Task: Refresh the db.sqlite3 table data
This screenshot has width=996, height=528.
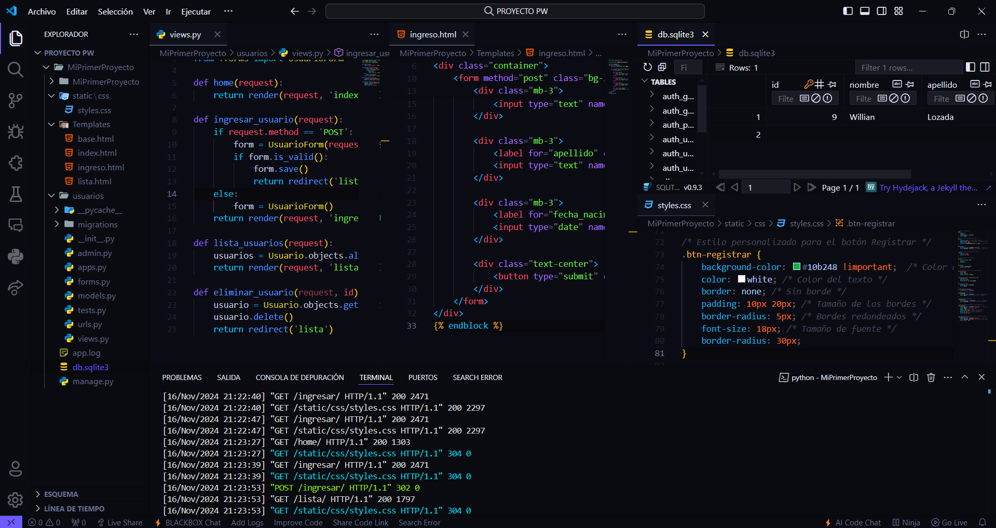Action: click(647, 67)
